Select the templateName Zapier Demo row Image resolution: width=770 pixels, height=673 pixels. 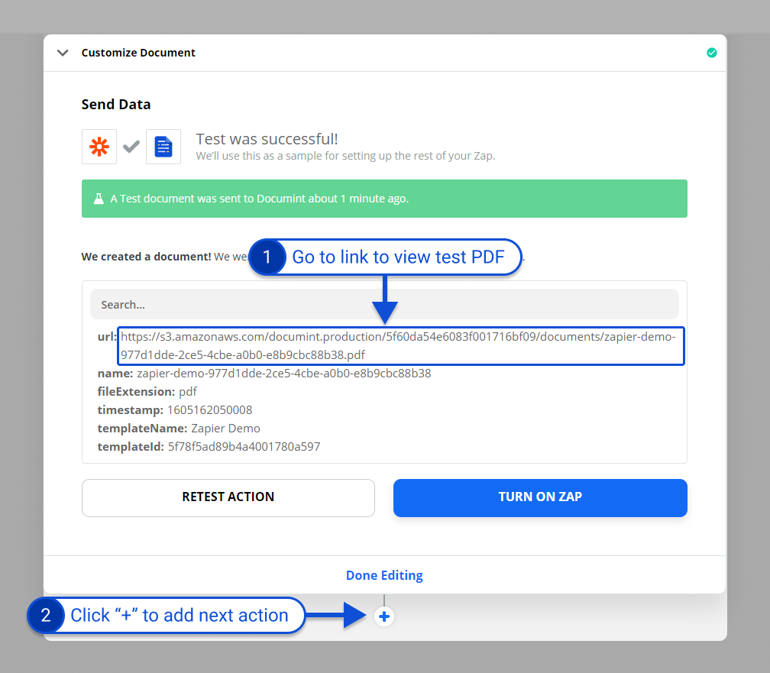click(x=179, y=429)
